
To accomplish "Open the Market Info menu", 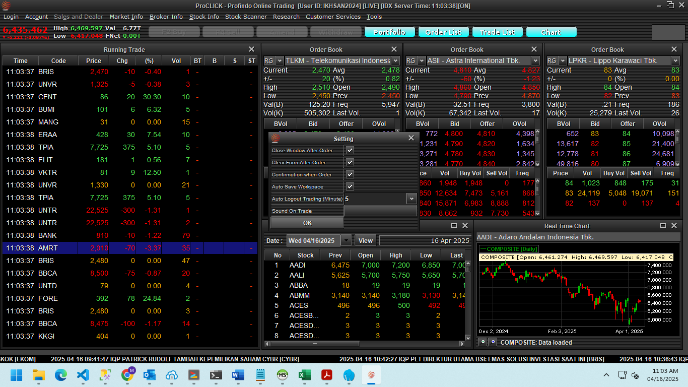I will (x=126, y=17).
